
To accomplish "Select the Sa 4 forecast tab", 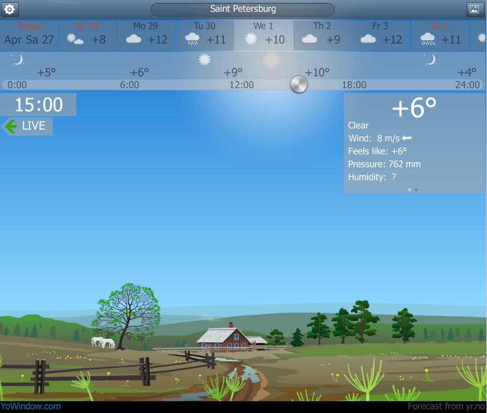I will coord(440,35).
